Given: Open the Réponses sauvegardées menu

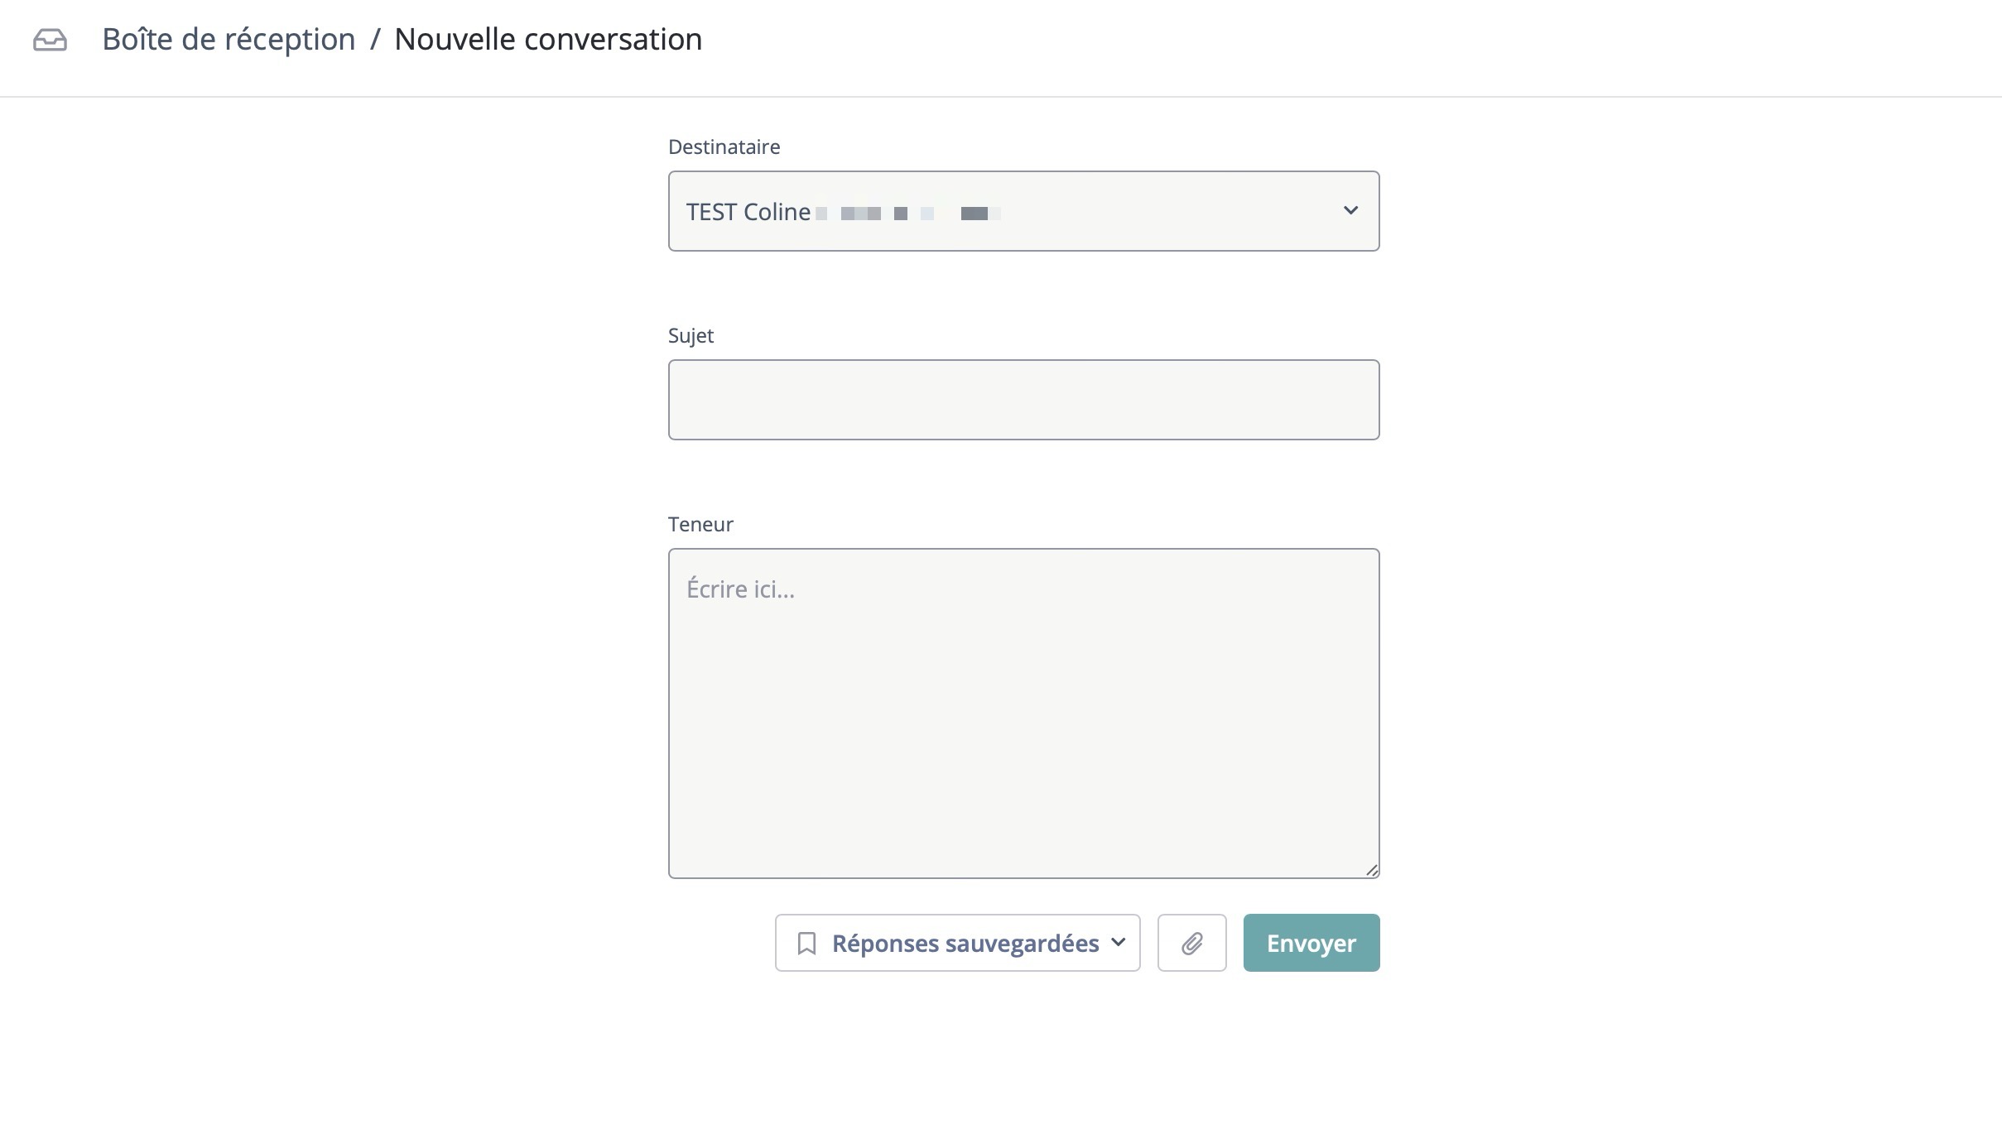Looking at the screenshot, I should tap(965, 944).
